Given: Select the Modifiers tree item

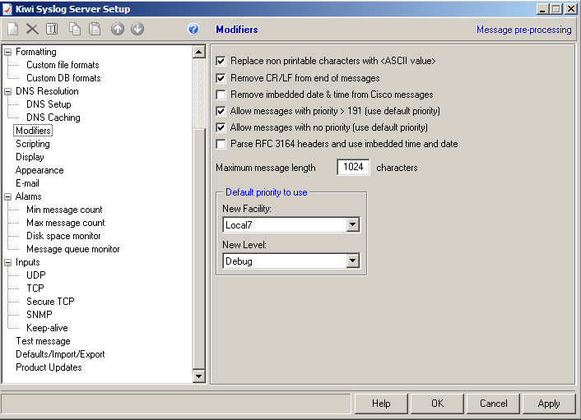Looking at the screenshot, I should 33,131.
